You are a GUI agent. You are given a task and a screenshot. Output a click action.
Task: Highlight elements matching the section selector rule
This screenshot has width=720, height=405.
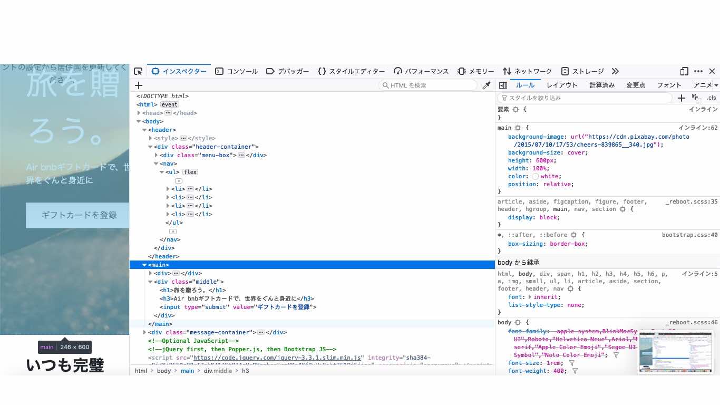(x=622, y=209)
